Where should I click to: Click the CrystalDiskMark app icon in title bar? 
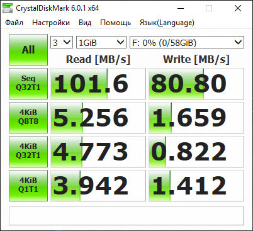click(x=7, y=8)
